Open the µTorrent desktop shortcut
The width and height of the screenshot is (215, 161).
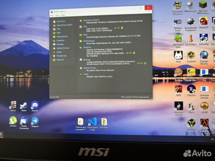[13, 121]
